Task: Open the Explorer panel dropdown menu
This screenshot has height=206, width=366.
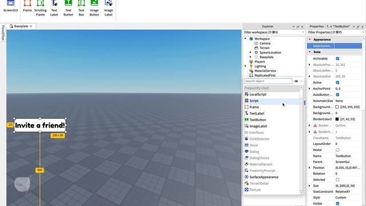Action: [x=293, y=27]
